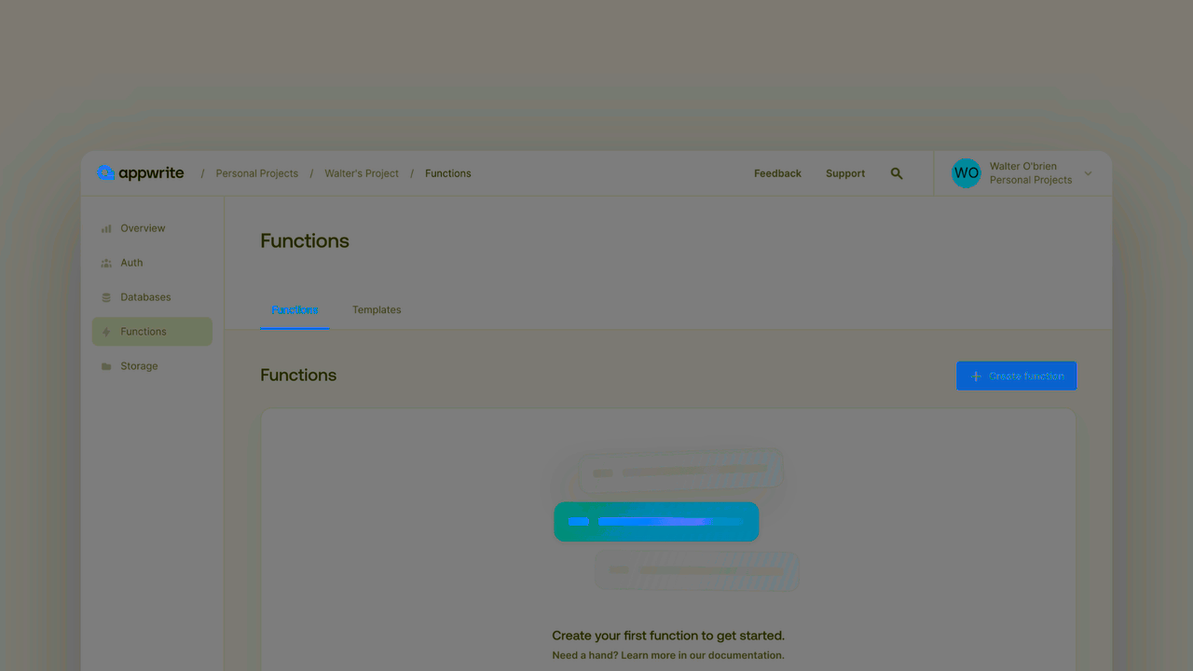Click the Functions breadcrumb entry
The height and width of the screenshot is (671, 1193).
[x=447, y=173]
